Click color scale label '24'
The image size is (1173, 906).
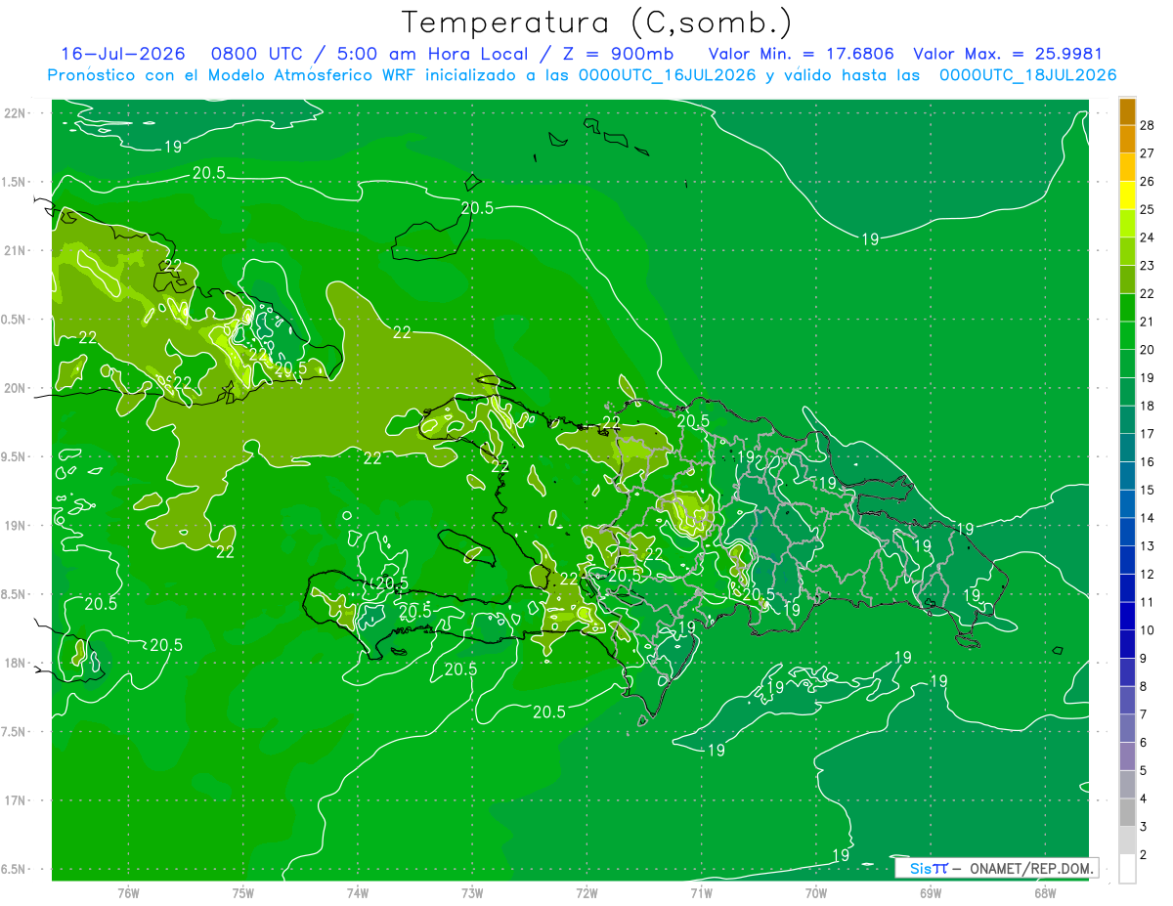click(x=1147, y=237)
